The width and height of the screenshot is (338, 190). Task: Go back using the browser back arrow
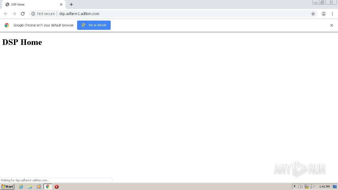(x=6, y=14)
